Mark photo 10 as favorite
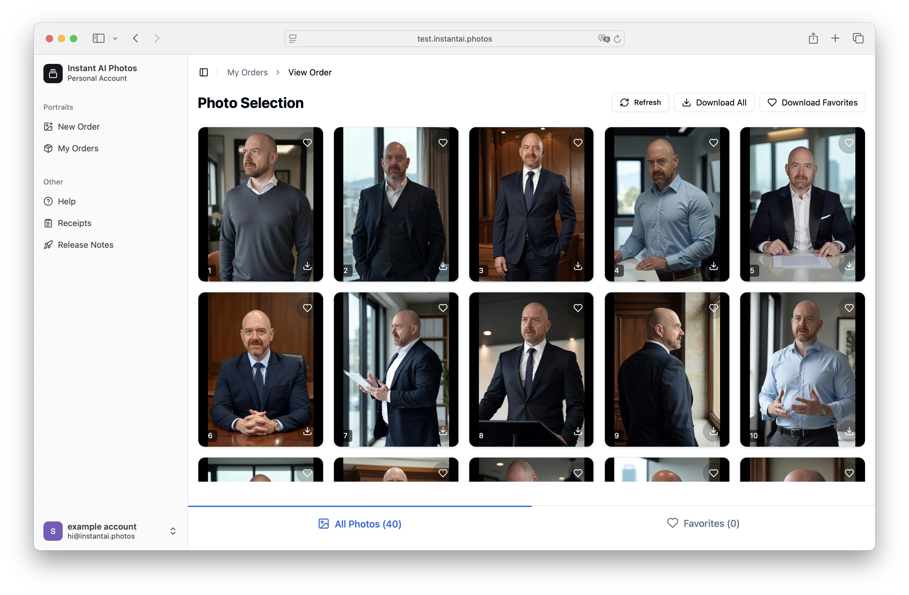Viewport: 909px width, 595px height. click(849, 308)
